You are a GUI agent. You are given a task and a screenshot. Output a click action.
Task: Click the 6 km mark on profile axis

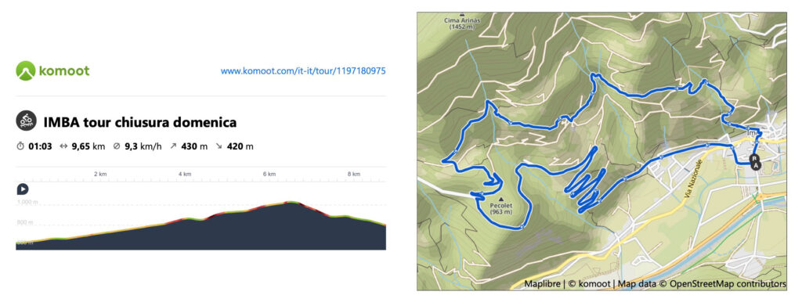(269, 175)
